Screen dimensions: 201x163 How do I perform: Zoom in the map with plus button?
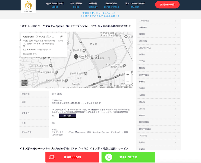[x=128, y=75]
